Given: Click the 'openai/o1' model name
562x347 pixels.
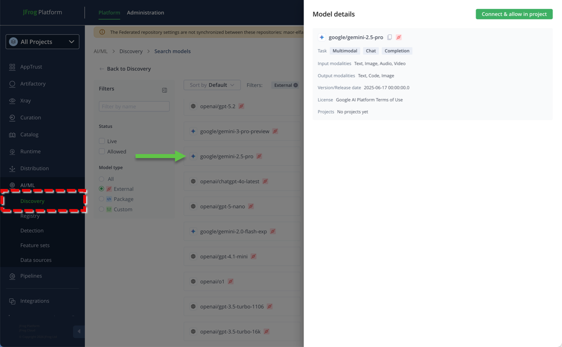Looking at the screenshot, I should (212, 282).
